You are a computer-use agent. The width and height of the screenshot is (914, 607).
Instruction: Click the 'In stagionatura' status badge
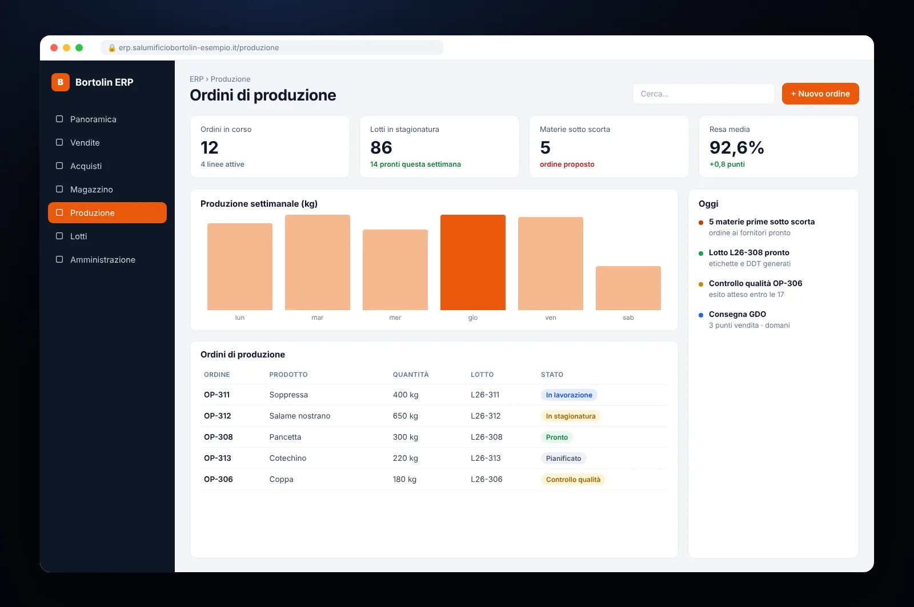[571, 416]
